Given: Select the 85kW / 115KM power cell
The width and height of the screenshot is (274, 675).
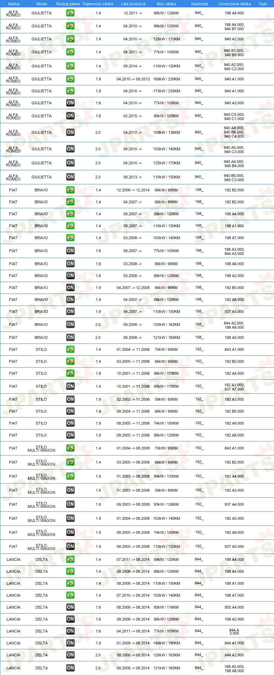Looking at the screenshot, I should (x=166, y=386).
